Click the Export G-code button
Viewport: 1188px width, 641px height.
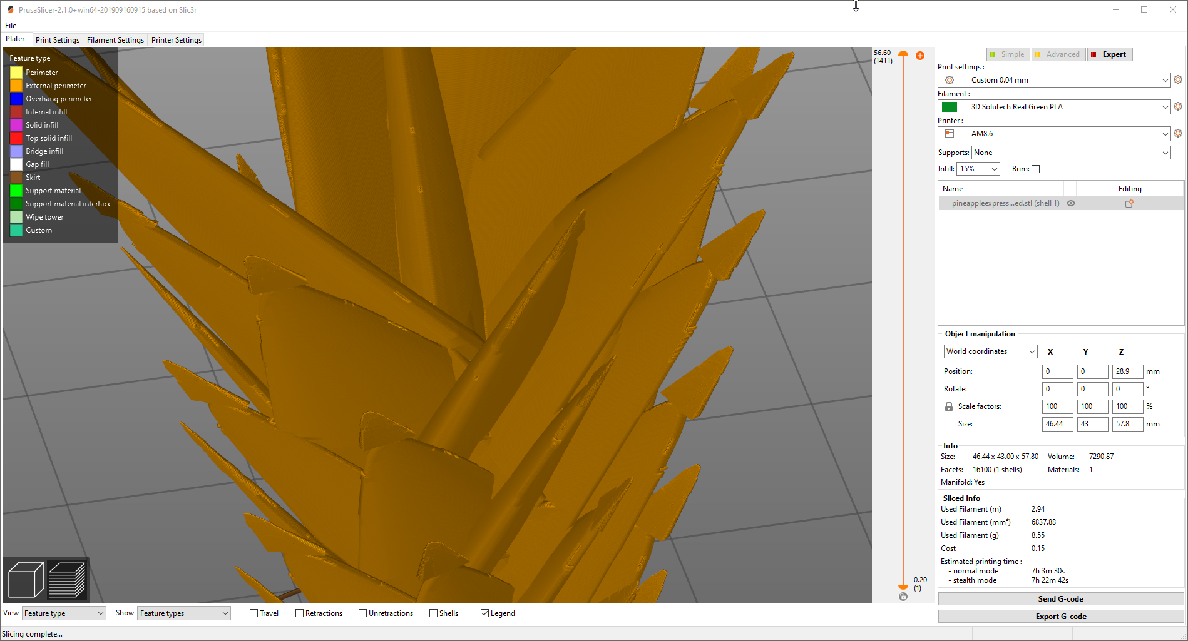pyautogui.click(x=1060, y=617)
